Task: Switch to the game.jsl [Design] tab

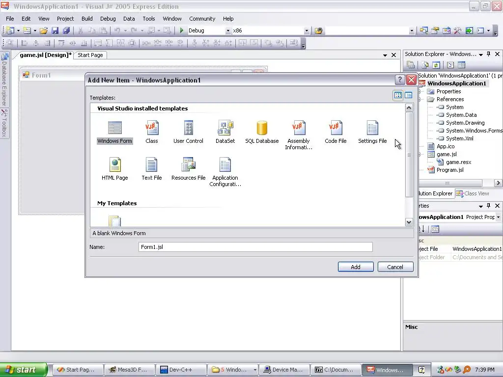Action: tap(46, 55)
